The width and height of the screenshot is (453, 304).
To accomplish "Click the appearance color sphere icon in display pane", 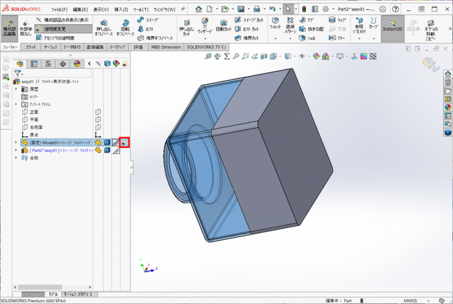I will coord(116,64).
